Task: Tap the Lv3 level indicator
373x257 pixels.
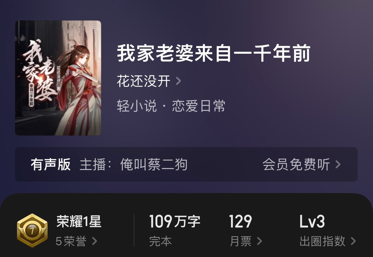Action: pyautogui.click(x=312, y=221)
